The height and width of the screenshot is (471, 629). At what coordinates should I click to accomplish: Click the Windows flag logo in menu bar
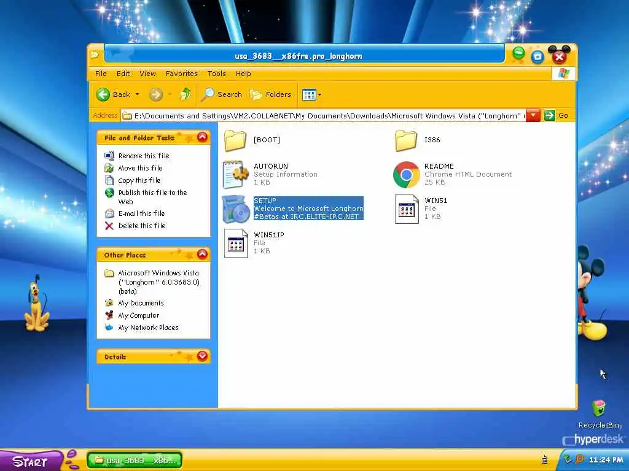coord(564,74)
